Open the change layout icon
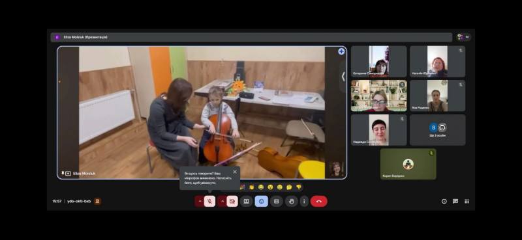This screenshot has width=522, height=240. pos(276,201)
